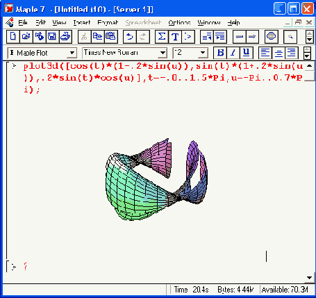
Task: Go back with left arrow icon
Action: pyautogui.click(x=240, y=37)
